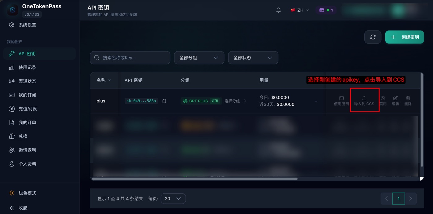Click the 近30天: $0.0000 usage value
Screen dimensions: 433x214
pyautogui.click(x=277, y=104)
